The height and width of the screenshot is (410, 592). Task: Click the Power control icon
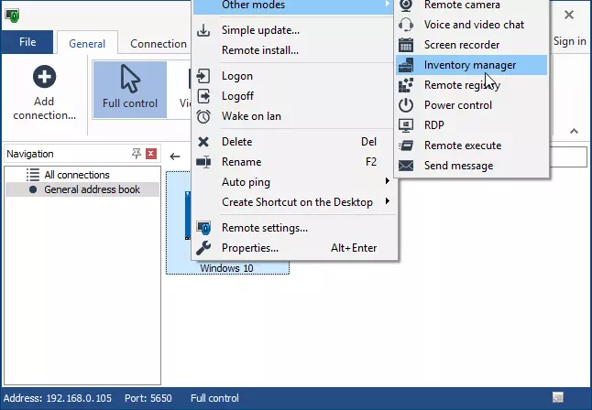406,105
